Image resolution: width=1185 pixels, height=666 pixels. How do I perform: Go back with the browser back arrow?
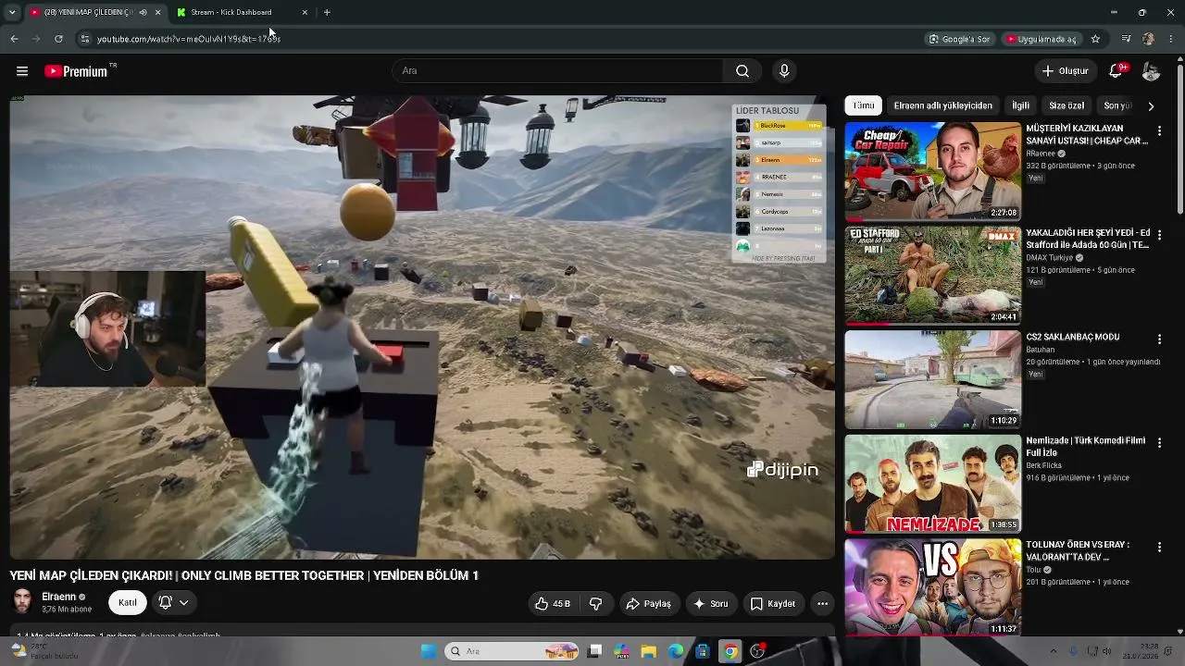[x=14, y=39]
